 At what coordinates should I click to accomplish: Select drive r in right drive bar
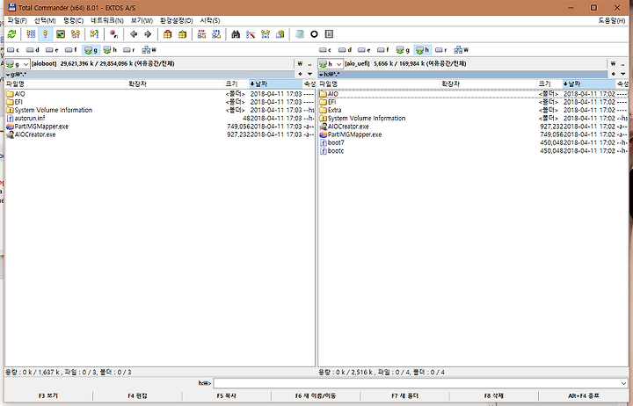coord(440,50)
